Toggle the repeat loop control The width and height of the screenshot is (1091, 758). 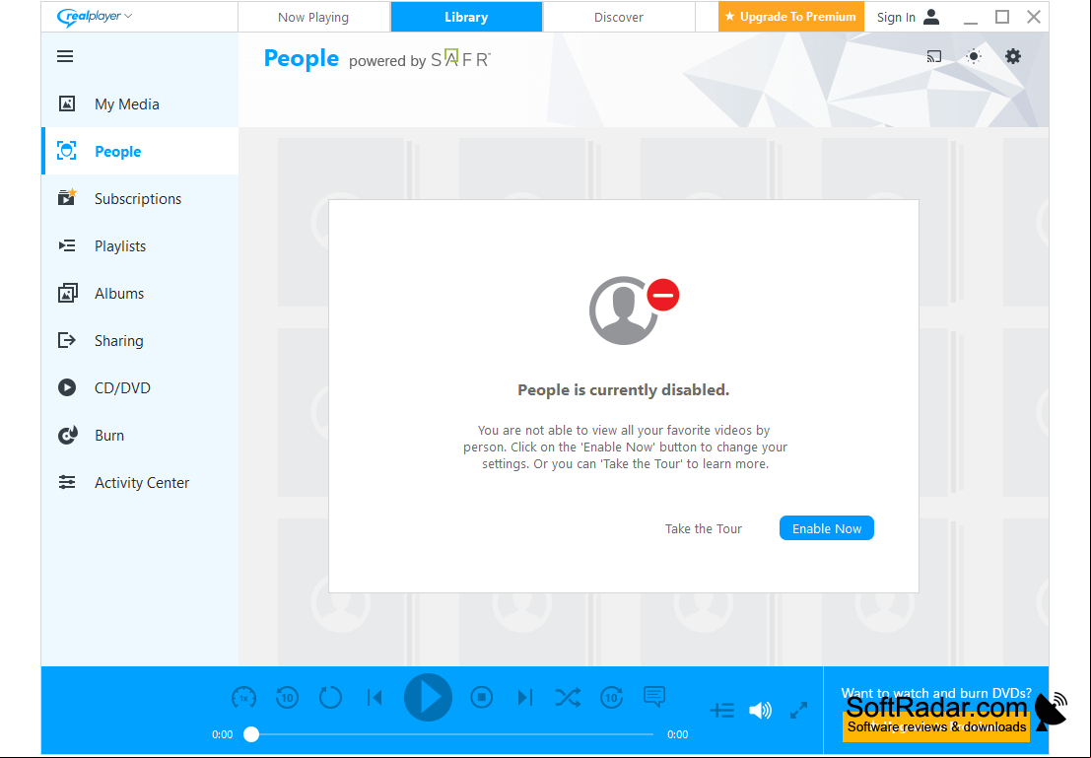tap(330, 697)
